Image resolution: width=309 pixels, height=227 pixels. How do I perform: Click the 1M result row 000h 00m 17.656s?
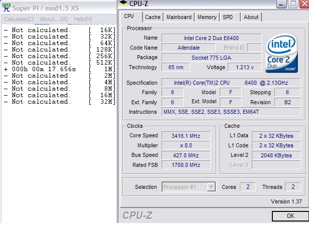59,69
